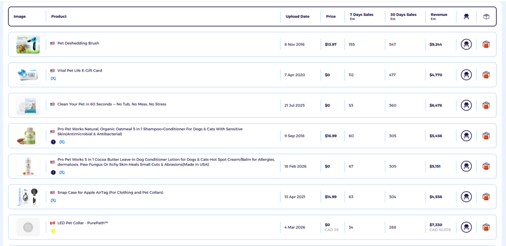The width and height of the screenshot is (506, 246).
Task: Sort by Price column header
Action: [x=331, y=16]
